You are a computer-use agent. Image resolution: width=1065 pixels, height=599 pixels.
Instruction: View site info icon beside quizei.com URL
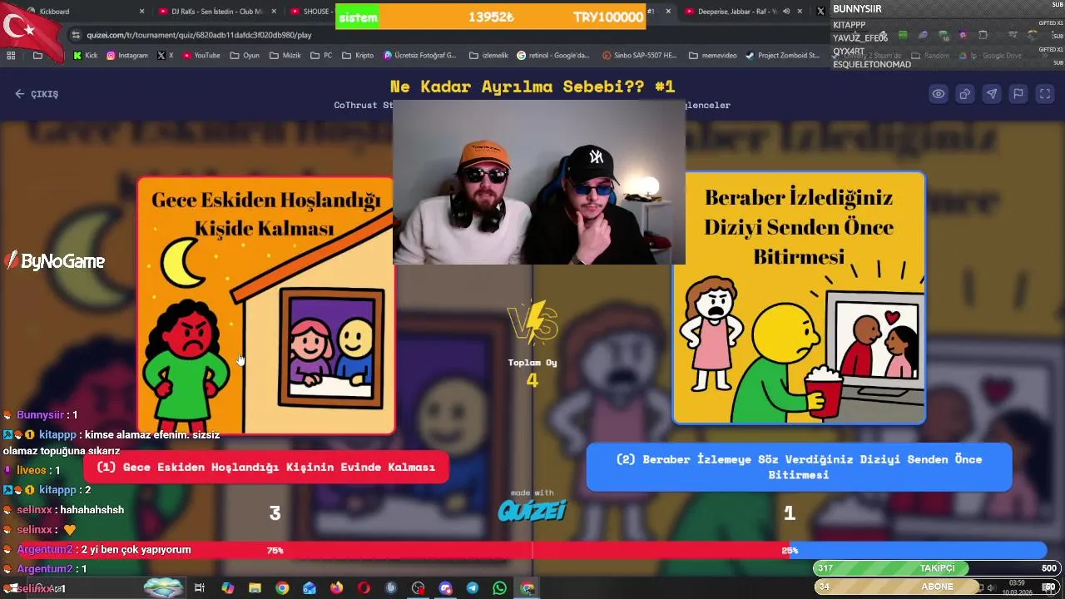tap(77, 35)
